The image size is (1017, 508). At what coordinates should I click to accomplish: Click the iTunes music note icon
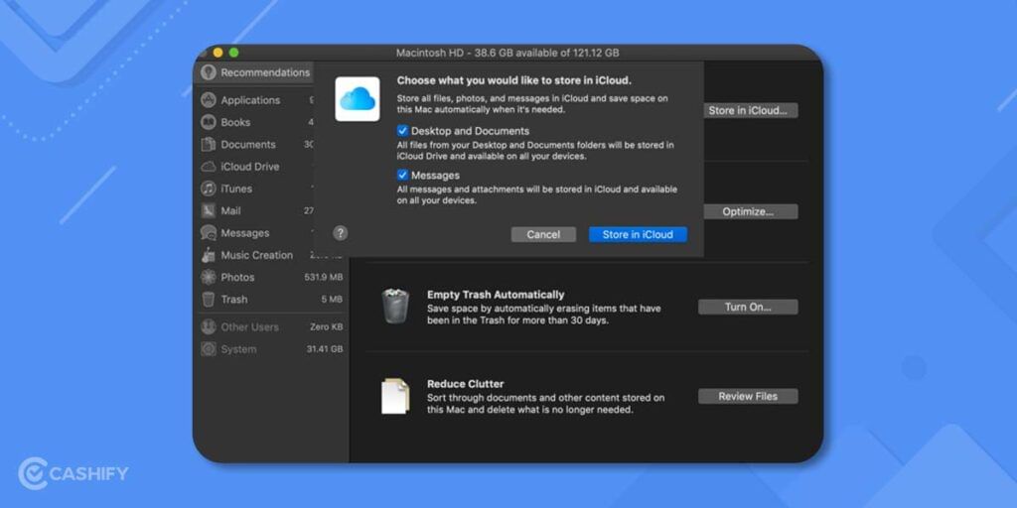coord(209,189)
